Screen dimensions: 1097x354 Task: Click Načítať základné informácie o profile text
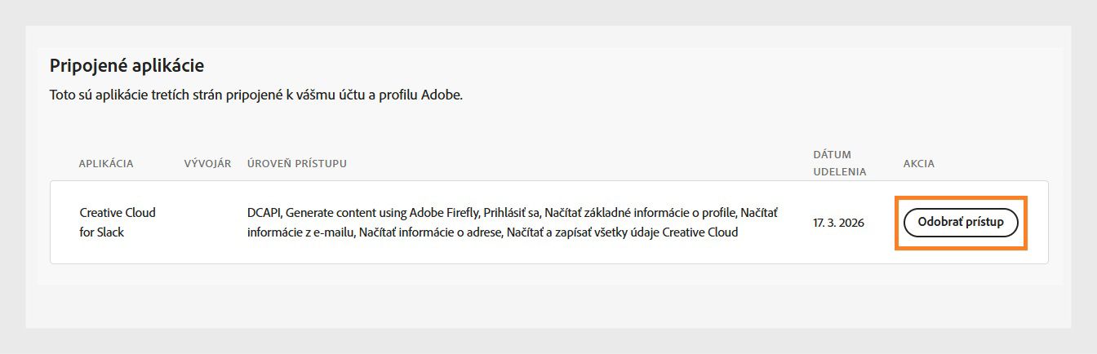click(x=641, y=213)
